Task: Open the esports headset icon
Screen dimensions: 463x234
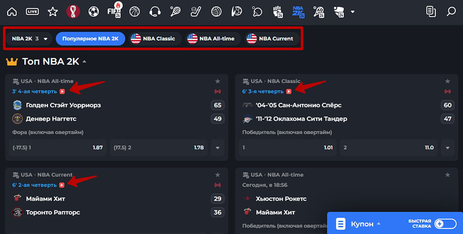Action: coord(155,12)
